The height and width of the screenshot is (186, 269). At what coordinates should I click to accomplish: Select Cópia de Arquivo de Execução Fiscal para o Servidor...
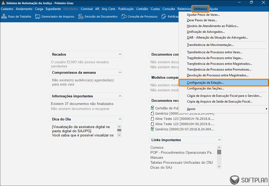click(x=224, y=96)
